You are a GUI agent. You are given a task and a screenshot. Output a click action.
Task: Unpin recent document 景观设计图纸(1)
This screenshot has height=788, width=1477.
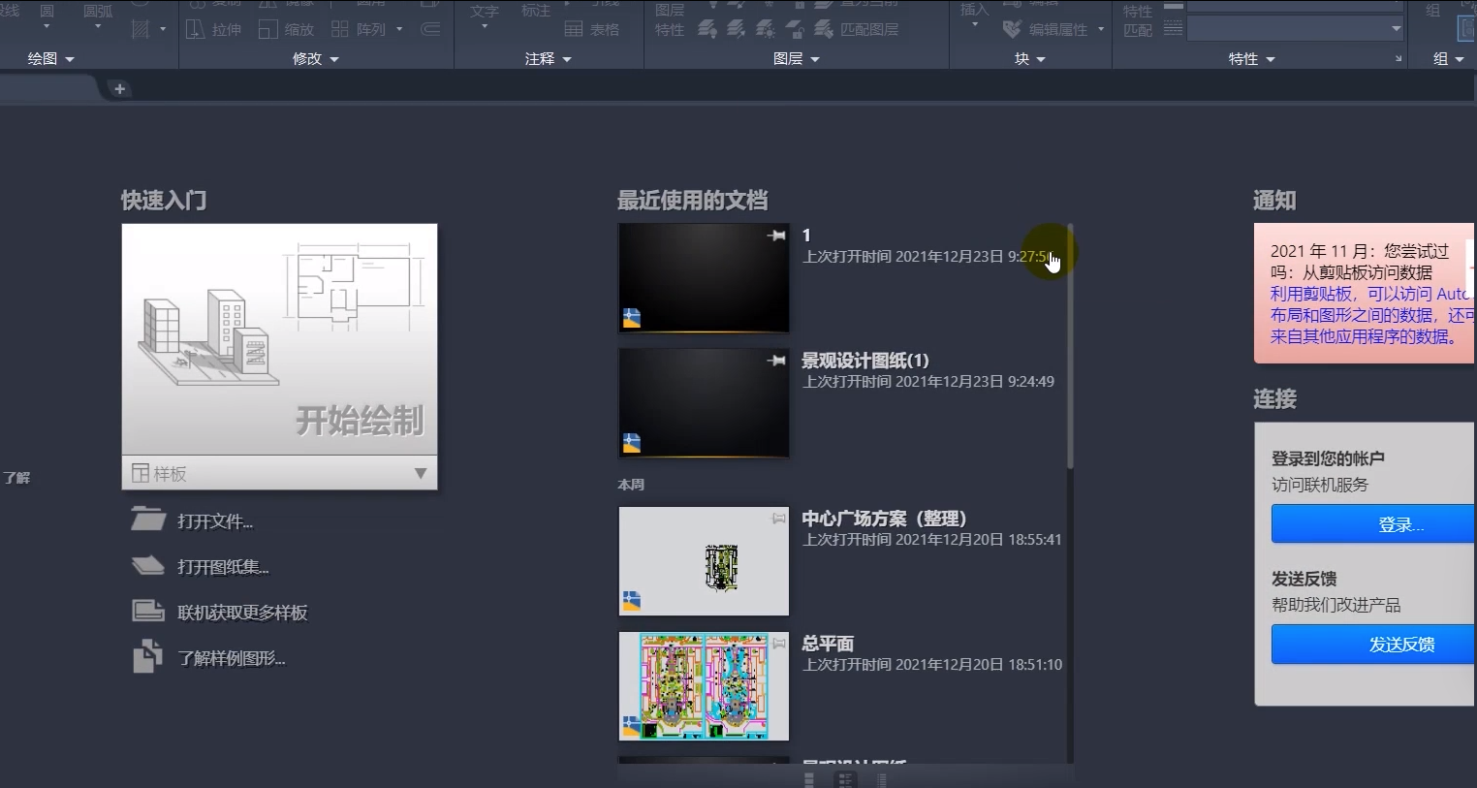[776, 361]
